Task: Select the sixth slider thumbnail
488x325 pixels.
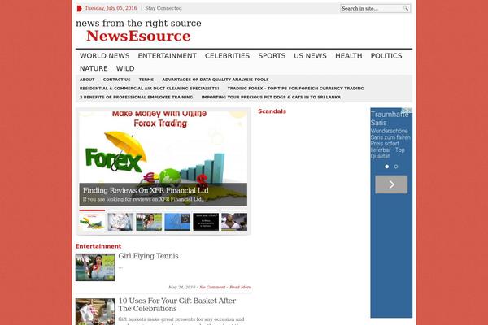Action: pos(234,222)
